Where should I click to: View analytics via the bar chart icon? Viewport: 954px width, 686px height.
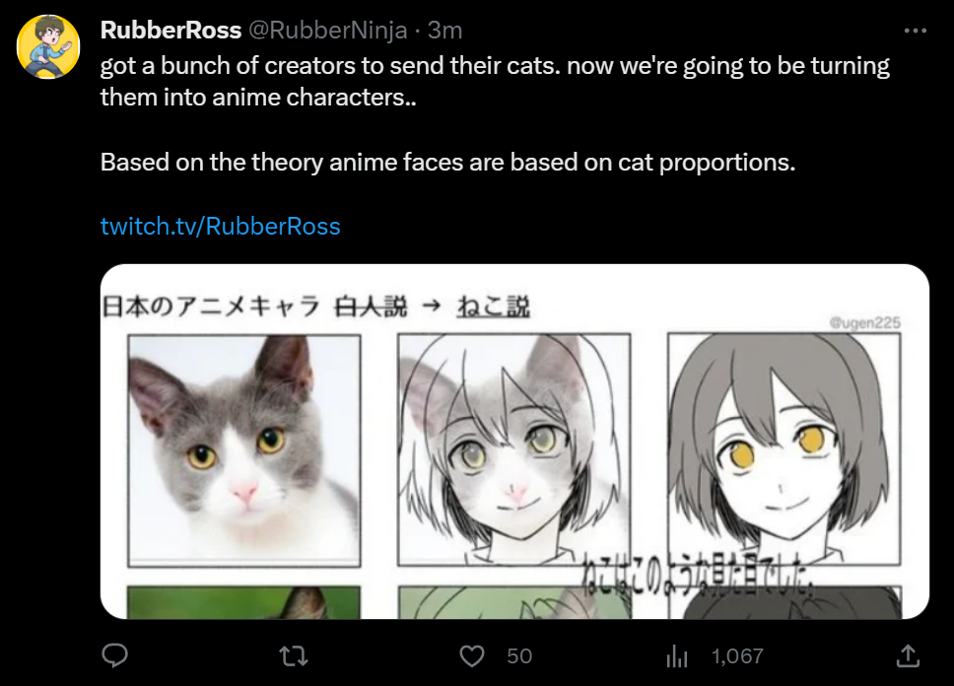[676, 656]
